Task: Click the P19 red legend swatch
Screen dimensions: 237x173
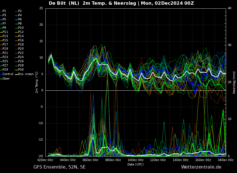Action: (1, 49)
